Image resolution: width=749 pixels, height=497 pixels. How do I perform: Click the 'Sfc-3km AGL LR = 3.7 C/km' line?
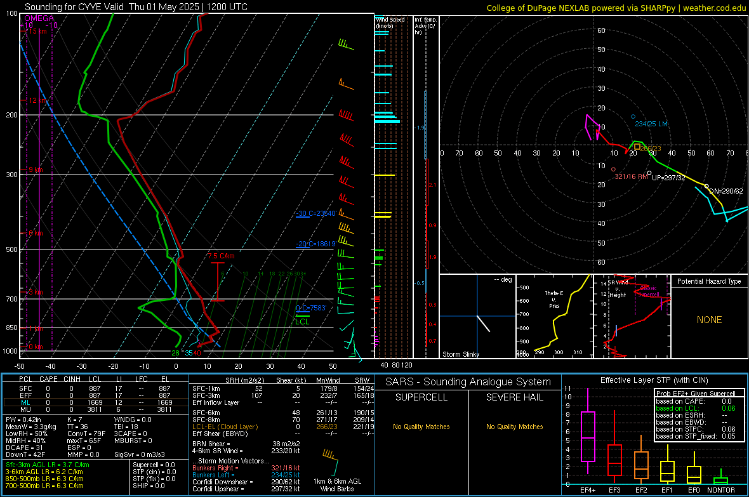pyautogui.click(x=48, y=465)
